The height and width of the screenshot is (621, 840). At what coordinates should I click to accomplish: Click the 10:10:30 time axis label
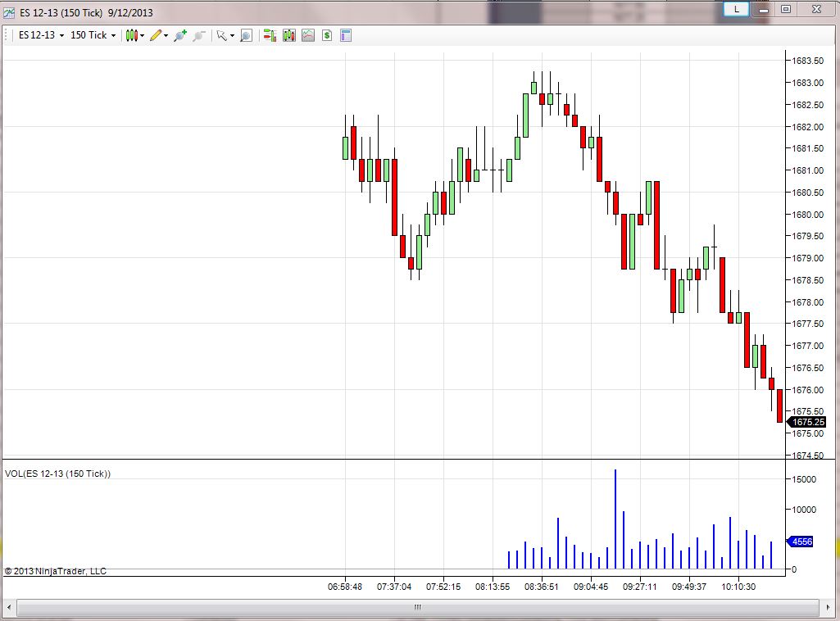(x=738, y=587)
